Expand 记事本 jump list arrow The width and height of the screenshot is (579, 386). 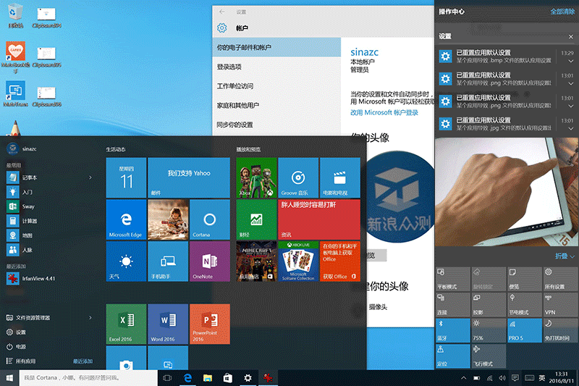pos(90,177)
